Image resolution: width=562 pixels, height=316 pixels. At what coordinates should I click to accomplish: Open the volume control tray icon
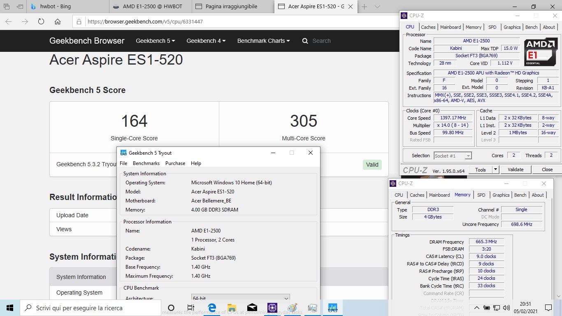[x=506, y=308]
